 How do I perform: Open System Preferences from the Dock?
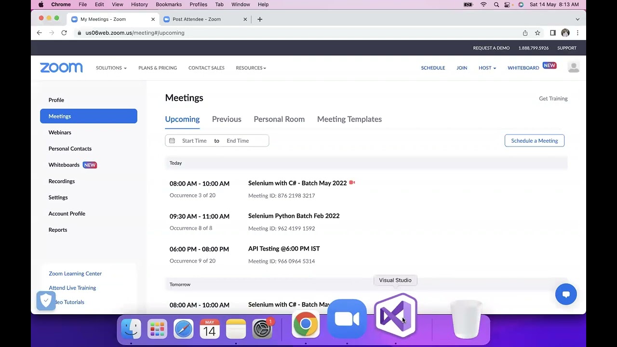pos(262,329)
